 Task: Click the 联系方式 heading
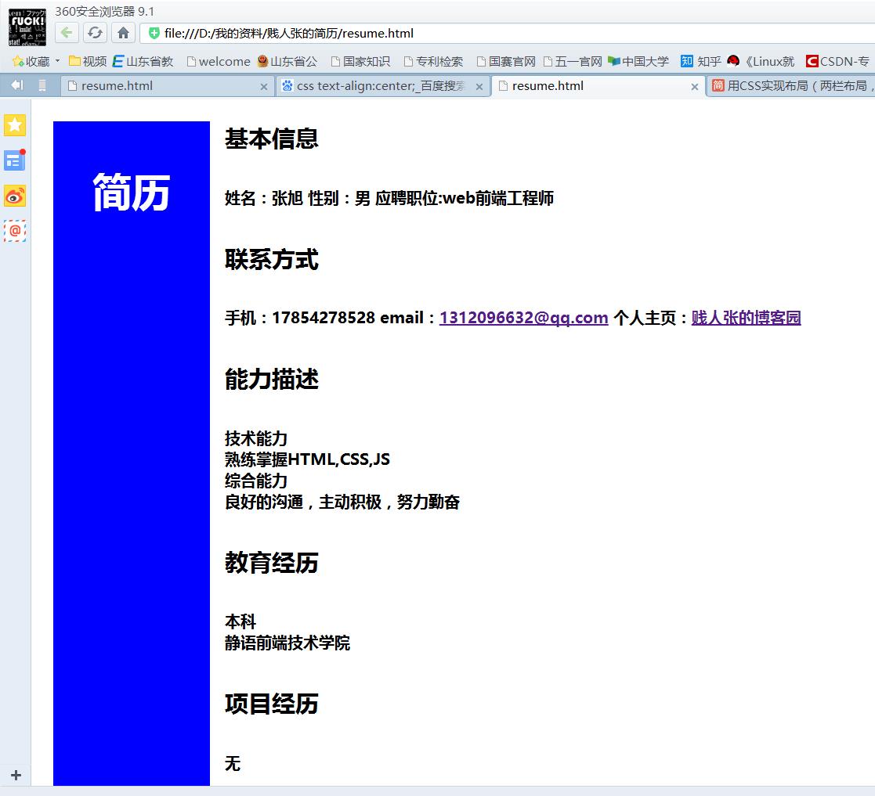click(272, 260)
